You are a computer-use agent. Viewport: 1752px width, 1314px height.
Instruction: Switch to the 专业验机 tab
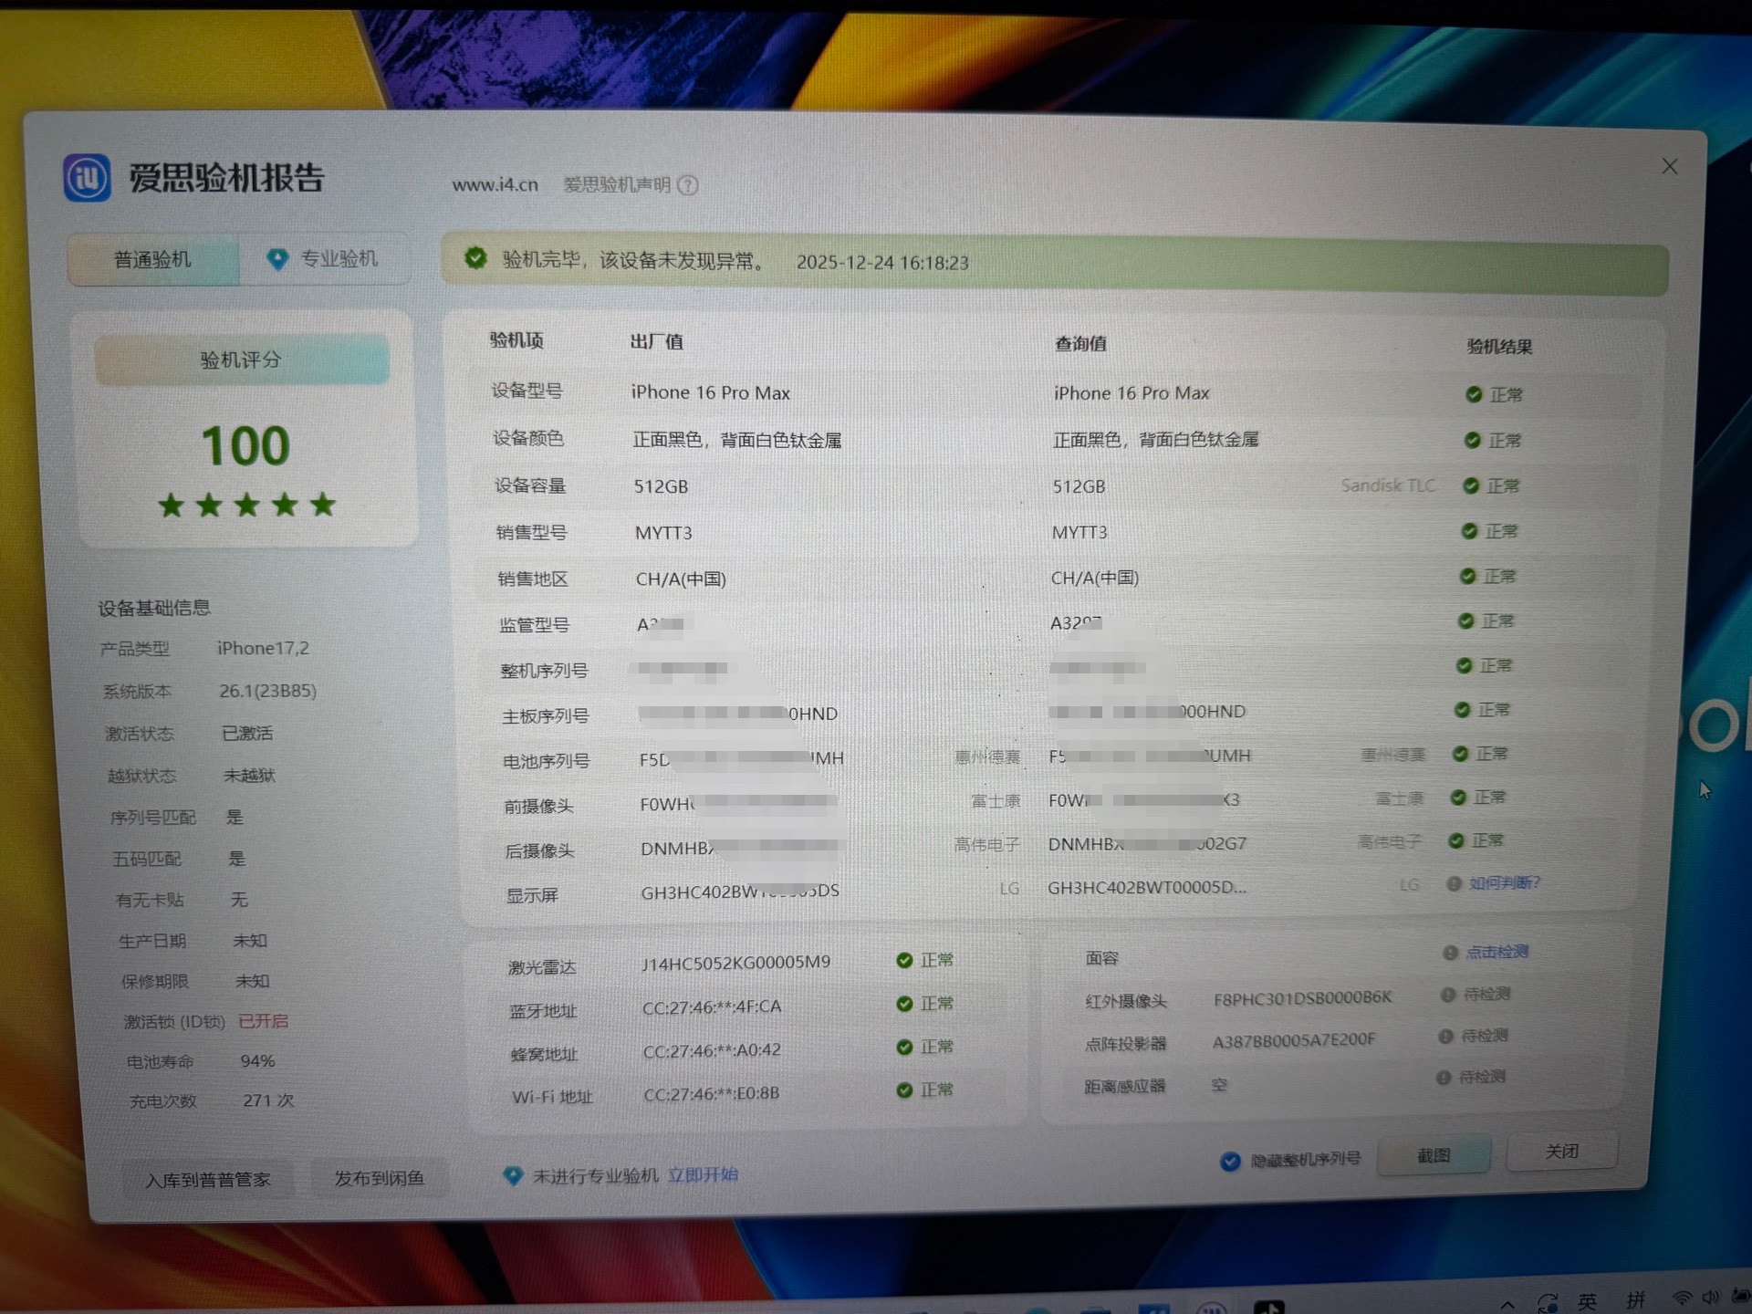point(339,259)
